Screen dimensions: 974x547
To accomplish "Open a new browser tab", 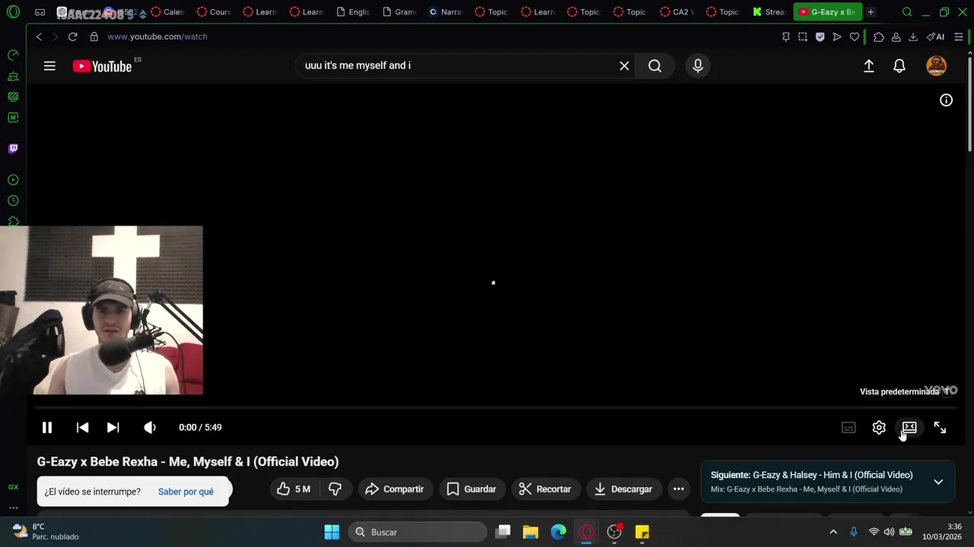I will 871,12.
